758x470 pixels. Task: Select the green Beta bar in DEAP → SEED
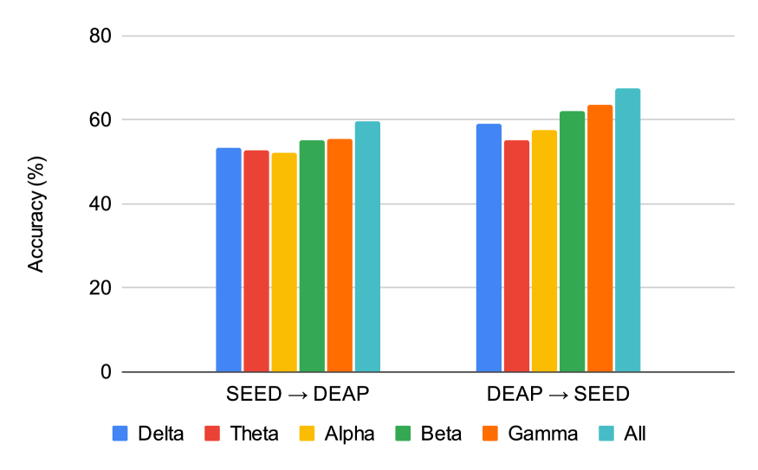click(x=572, y=241)
